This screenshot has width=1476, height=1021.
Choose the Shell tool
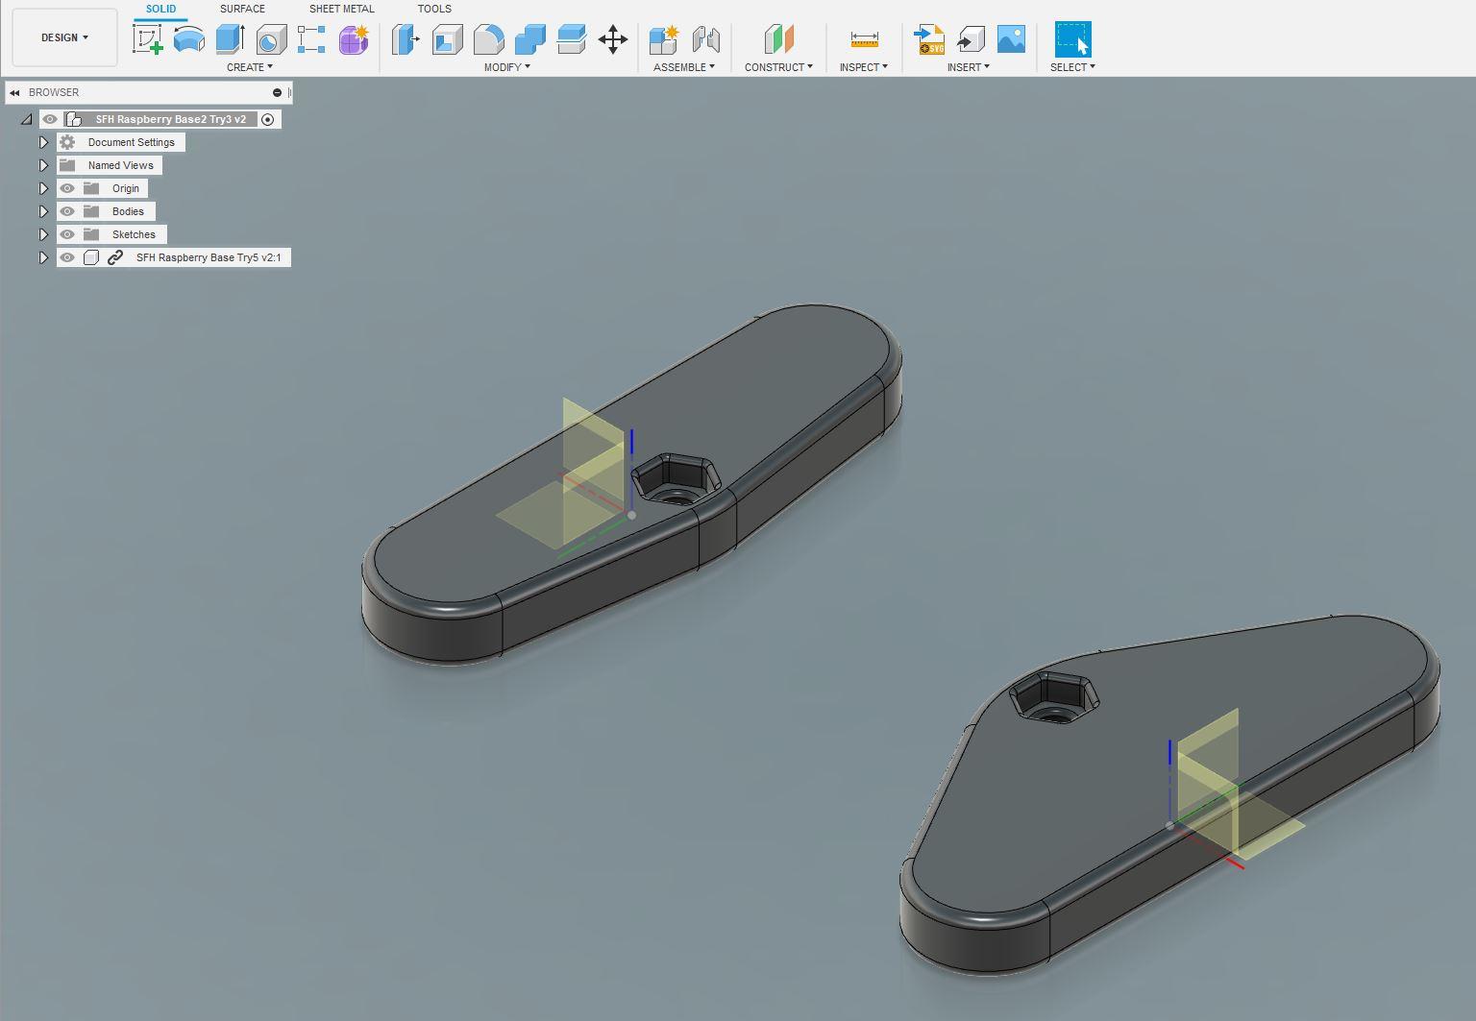(x=447, y=39)
